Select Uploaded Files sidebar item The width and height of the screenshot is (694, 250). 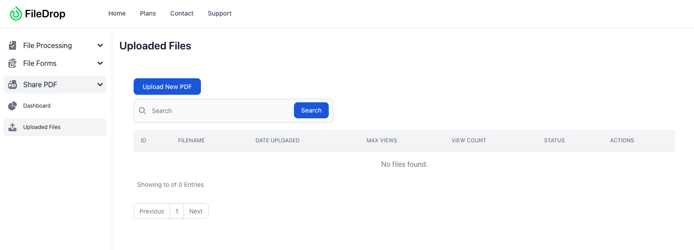pyautogui.click(x=55, y=127)
